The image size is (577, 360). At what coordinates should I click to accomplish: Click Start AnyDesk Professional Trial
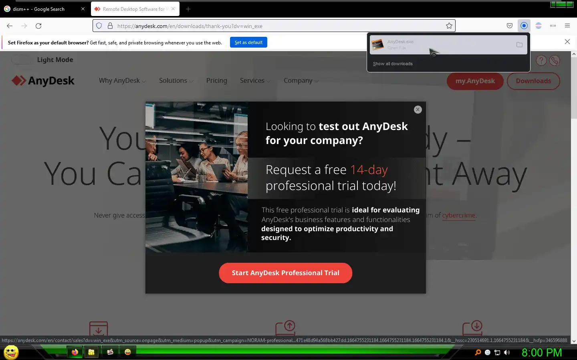click(285, 273)
